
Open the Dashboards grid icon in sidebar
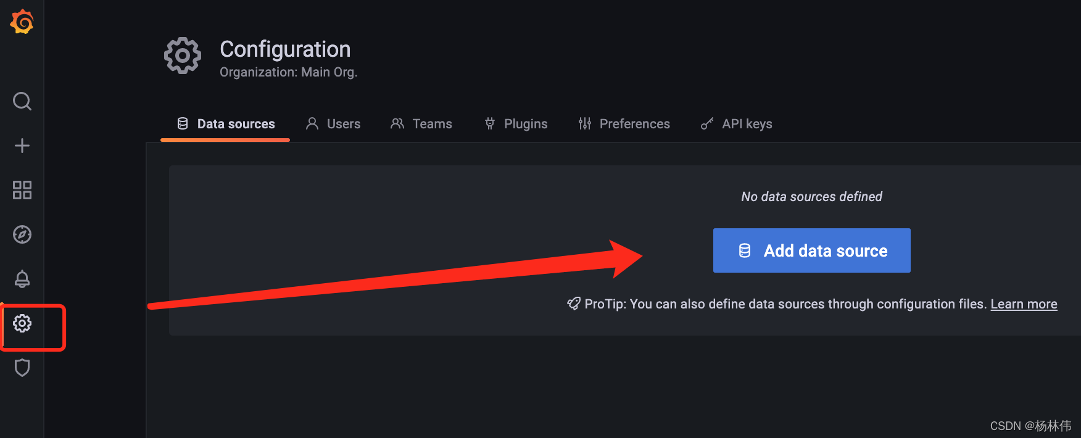coord(22,190)
